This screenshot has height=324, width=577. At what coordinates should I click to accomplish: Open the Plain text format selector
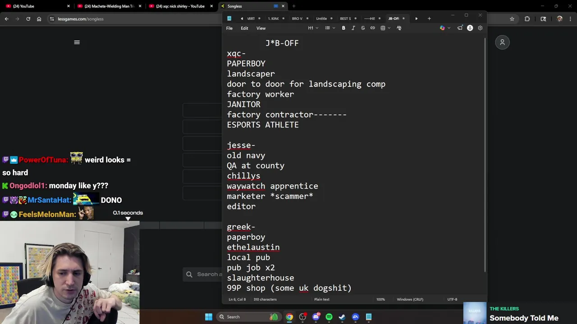pyautogui.click(x=322, y=299)
